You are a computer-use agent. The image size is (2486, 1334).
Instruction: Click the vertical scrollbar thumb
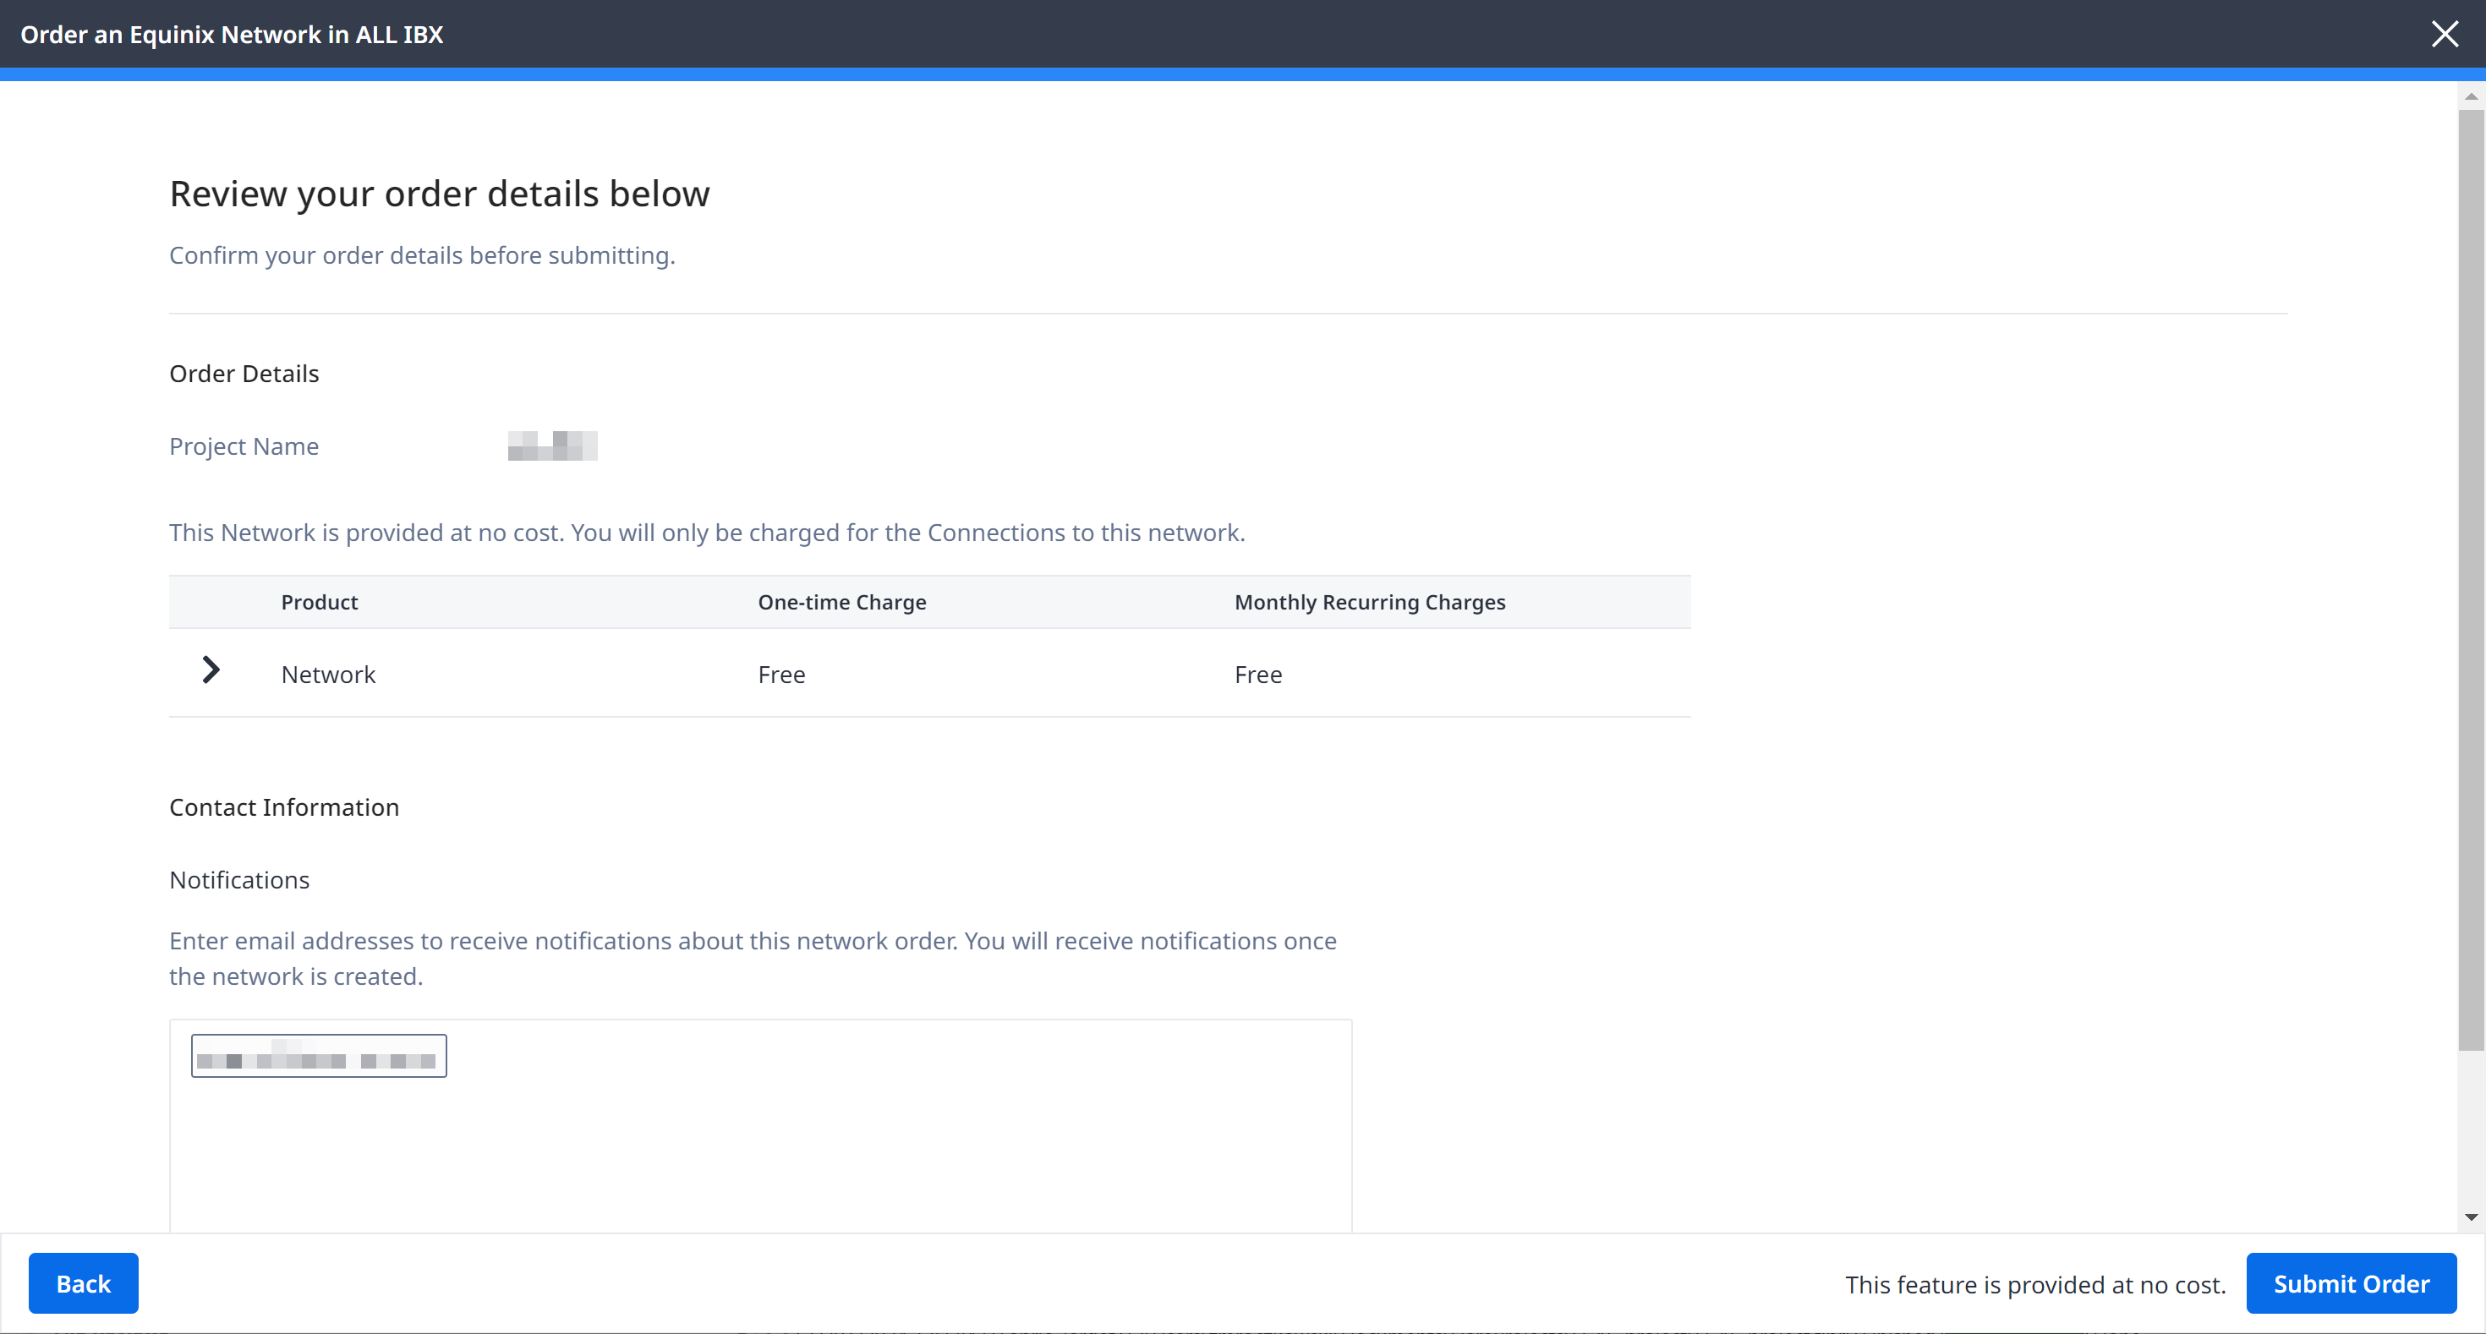(x=2471, y=579)
